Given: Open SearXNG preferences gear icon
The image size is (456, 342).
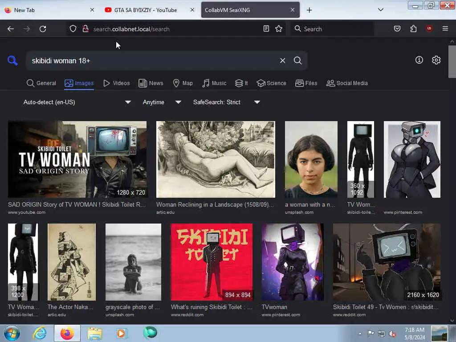Looking at the screenshot, I should (x=436, y=60).
